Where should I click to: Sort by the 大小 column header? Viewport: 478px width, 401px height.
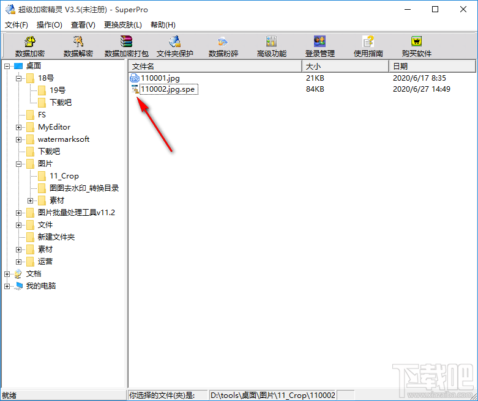pos(345,66)
